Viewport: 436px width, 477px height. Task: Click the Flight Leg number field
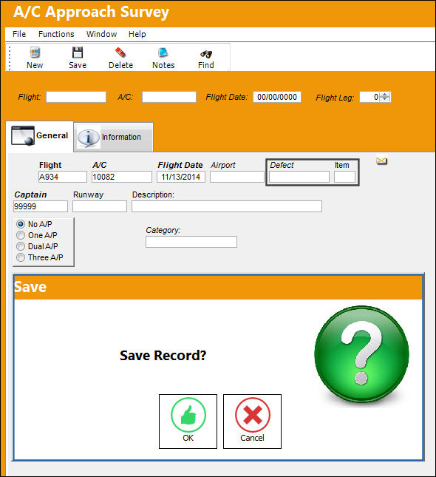[370, 97]
